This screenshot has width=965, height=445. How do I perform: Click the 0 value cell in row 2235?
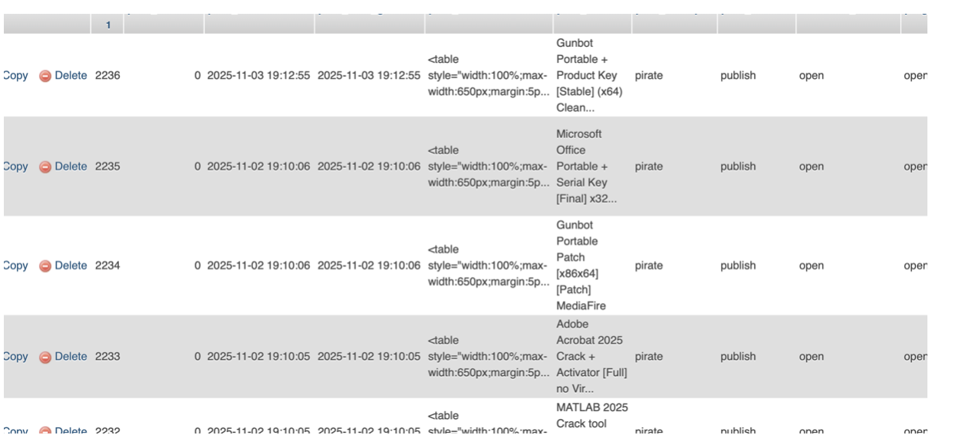(198, 166)
